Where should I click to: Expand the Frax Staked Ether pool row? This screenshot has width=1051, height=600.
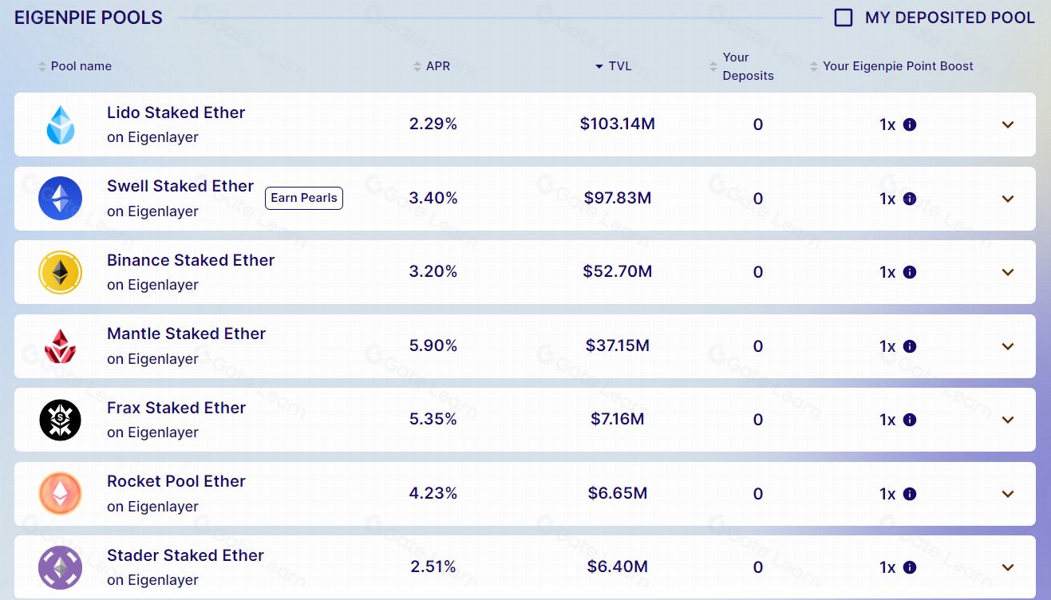(x=1008, y=420)
